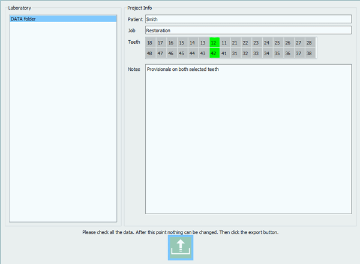Click the export upload icon button
The width and height of the screenshot is (360, 264).
[x=181, y=247]
